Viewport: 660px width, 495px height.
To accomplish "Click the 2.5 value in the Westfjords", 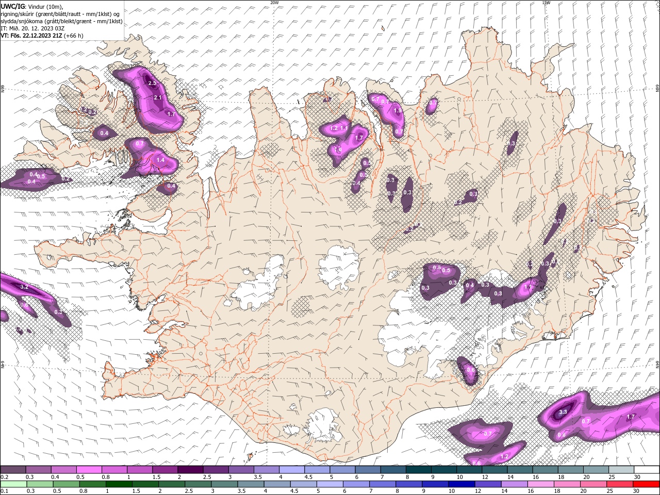I will (152, 82).
